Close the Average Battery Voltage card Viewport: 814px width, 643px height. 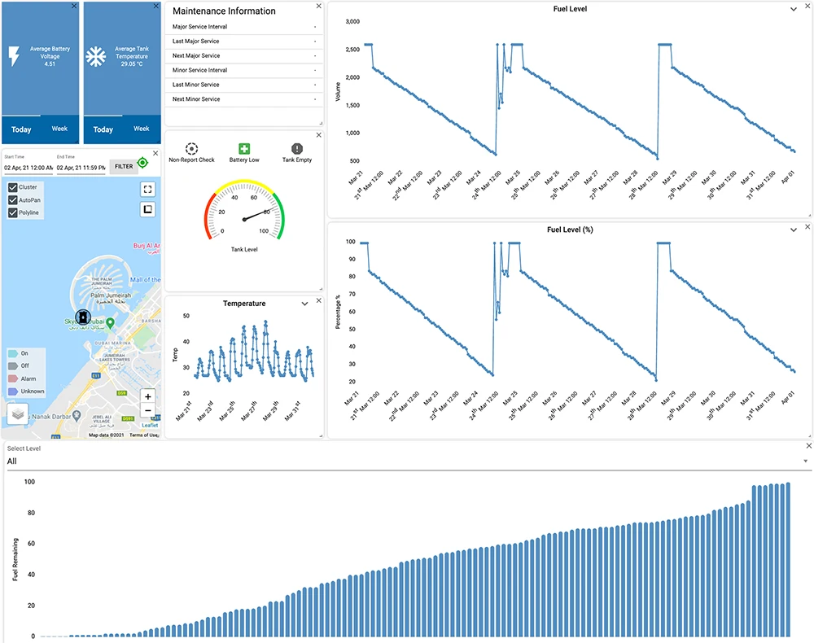[x=74, y=6]
